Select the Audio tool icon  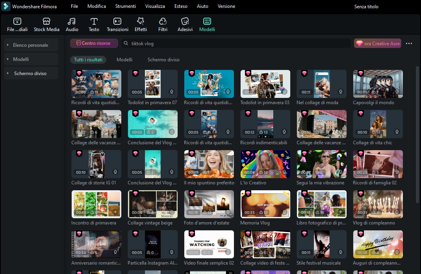pos(72,24)
